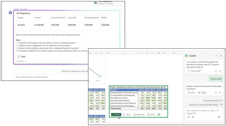Click Copilot icon in the model action bar
This screenshot has width=226, height=126.
159,114
